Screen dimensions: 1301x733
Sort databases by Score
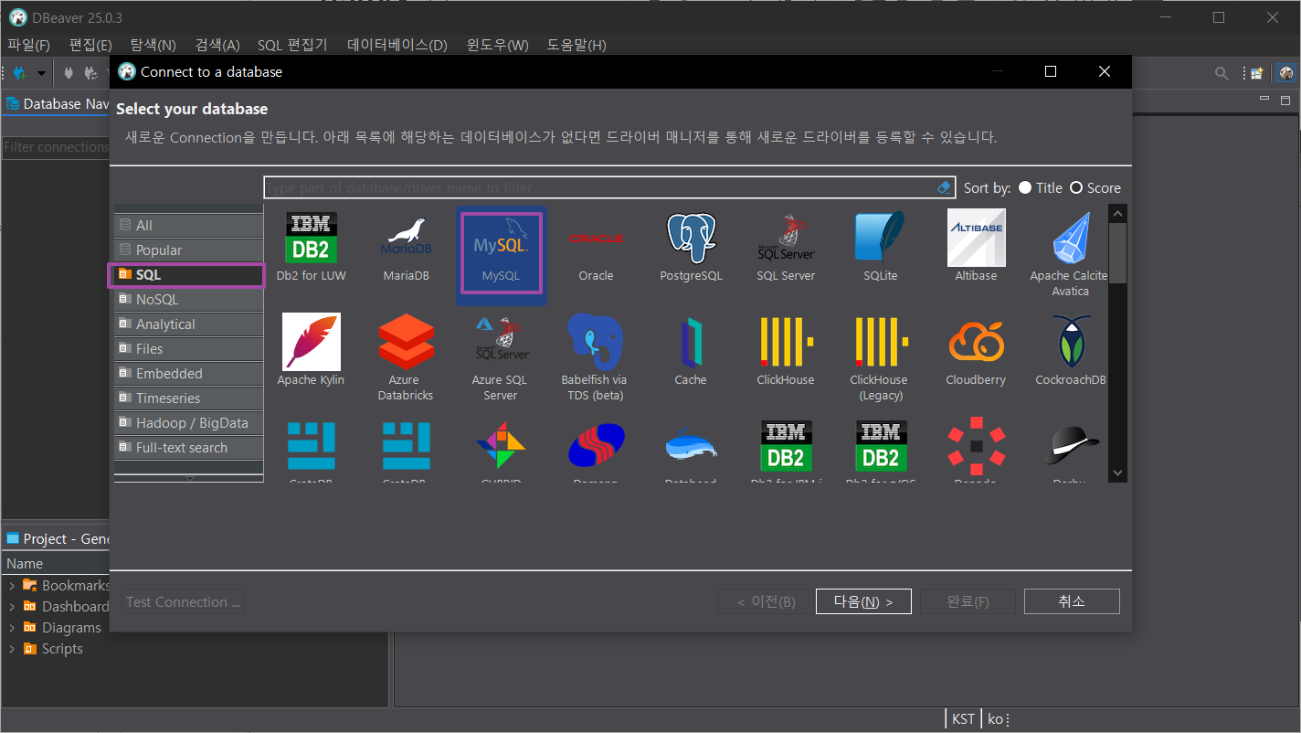tap(1095, 187)
